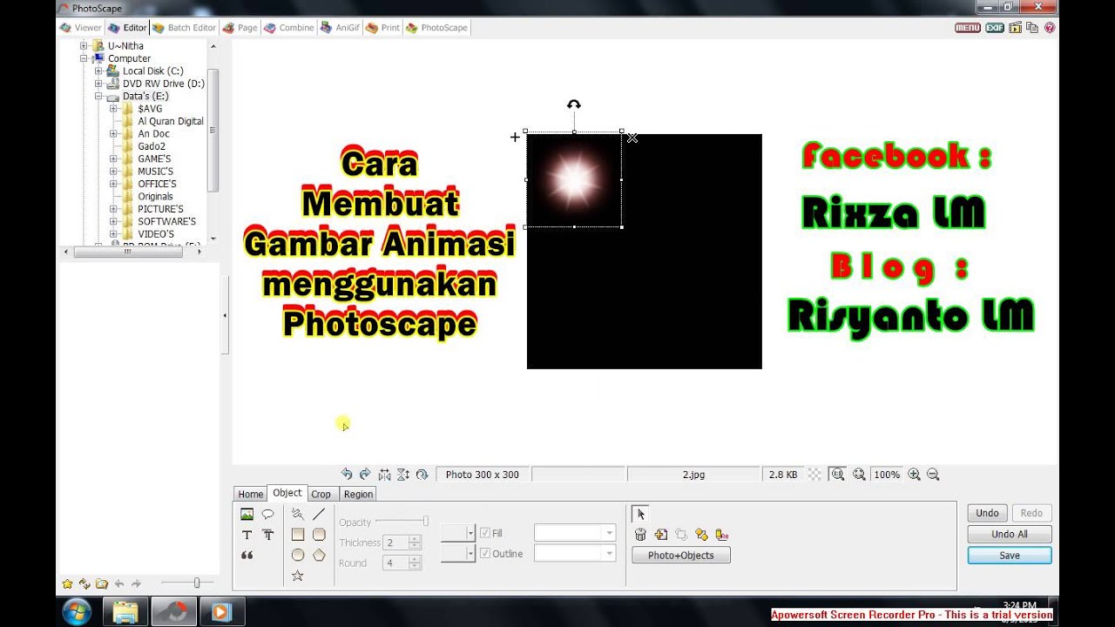Flip the photo horizontally

(x=384, y=475)
